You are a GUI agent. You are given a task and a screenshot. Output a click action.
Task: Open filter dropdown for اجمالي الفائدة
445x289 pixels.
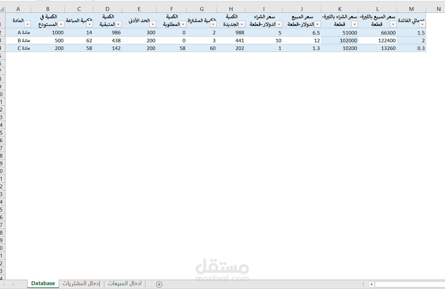pyautogui.click(x=422, y=24)
